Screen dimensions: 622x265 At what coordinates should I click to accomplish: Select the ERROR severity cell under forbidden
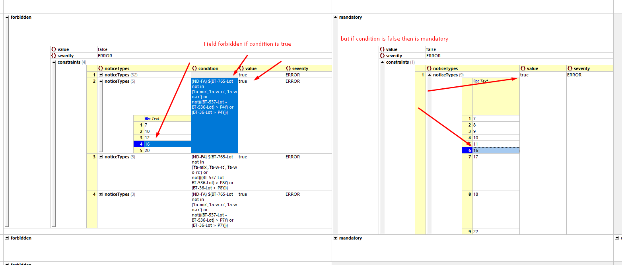(214, 56)
